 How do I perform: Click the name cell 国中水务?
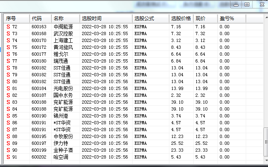click(63, 95)
